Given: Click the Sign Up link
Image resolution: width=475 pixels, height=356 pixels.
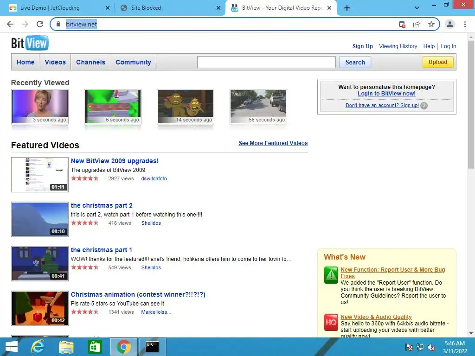Looking at the screenshot, I should coord(363,46).
